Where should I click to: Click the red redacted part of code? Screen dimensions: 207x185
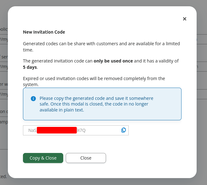[x=57, y=130]
